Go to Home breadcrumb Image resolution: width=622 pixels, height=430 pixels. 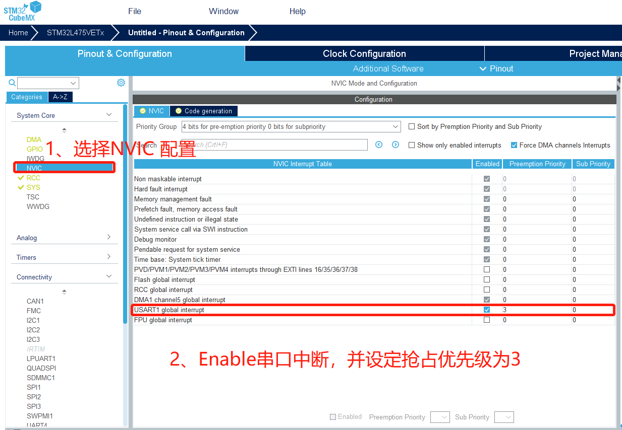click(18, 33)
